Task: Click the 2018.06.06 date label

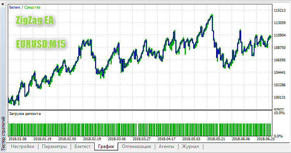Action: (241, 139)
